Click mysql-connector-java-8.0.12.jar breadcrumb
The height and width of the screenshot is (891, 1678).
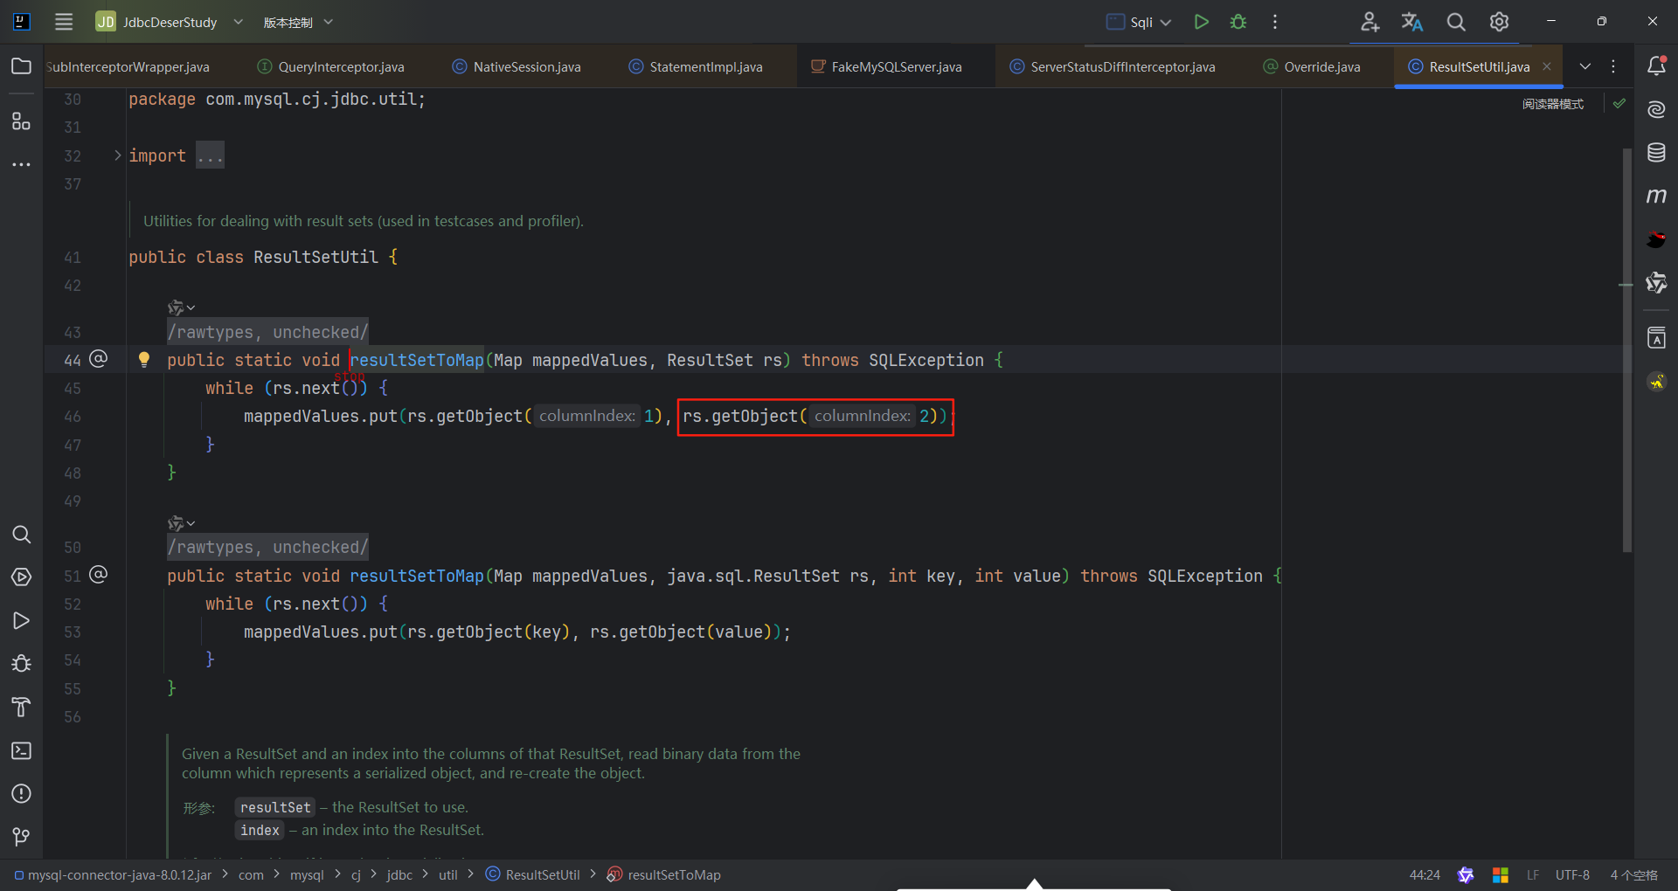tap(113, 874)
